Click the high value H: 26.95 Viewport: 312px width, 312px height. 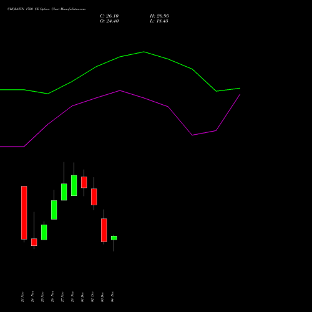click(159, 16)
